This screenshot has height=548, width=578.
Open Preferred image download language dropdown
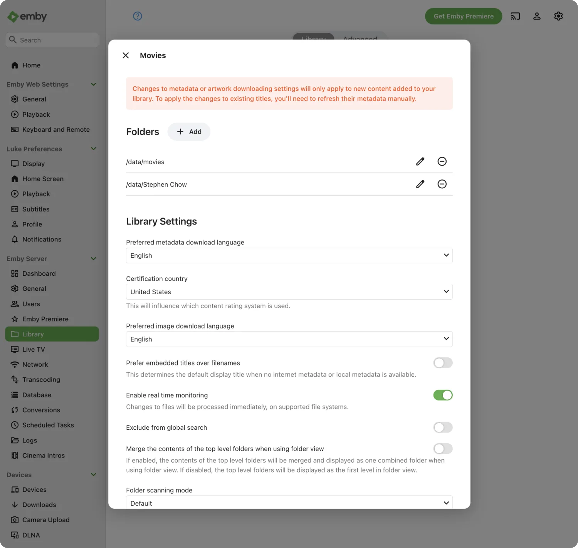[289, 339]
